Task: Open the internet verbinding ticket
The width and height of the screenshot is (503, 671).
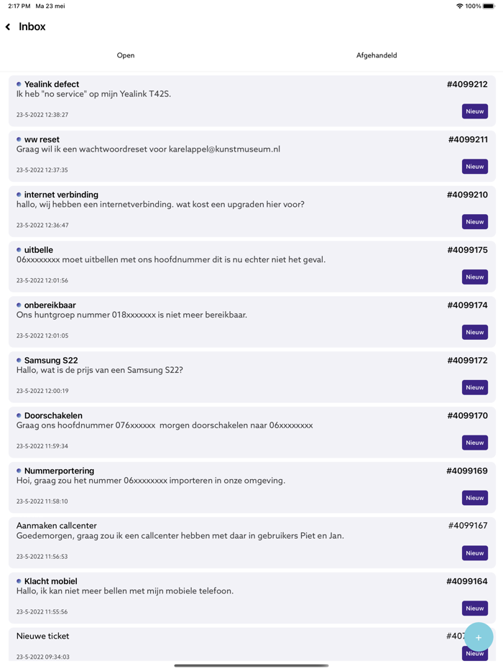Action: pos(61,195)
